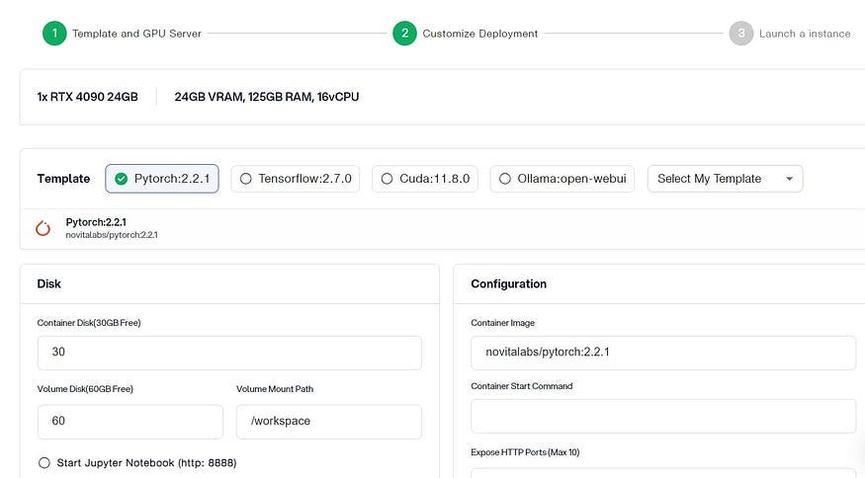Click the Configuration section heading
Screen dimensions: 865x478
[508, 283]
